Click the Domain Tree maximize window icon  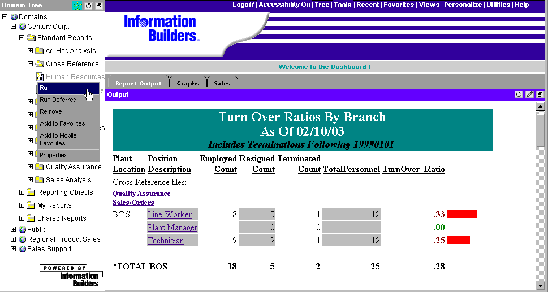click(x=99, y=6)
